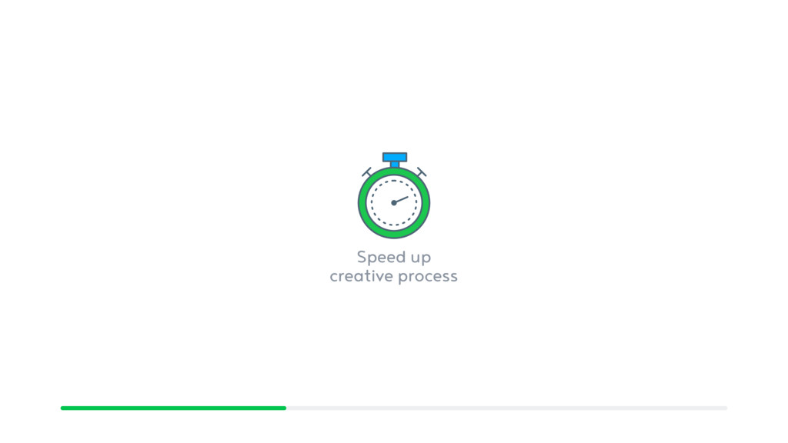This screenshot has width=788, height=443.
Task: Click the right end of the green progress fill
Action: (x=284, y=408)
